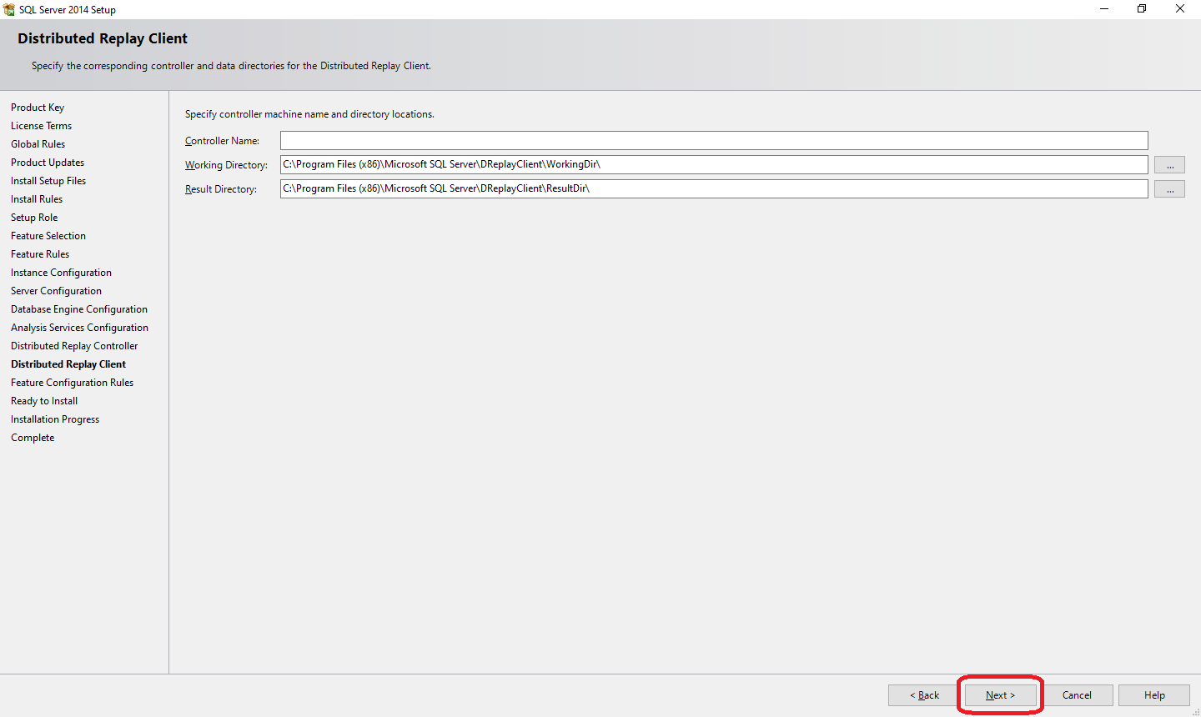The height and width of the screenshot is (717, 1201).
Task: Click the Controller Name label
Action: click(x=222, y=141)
